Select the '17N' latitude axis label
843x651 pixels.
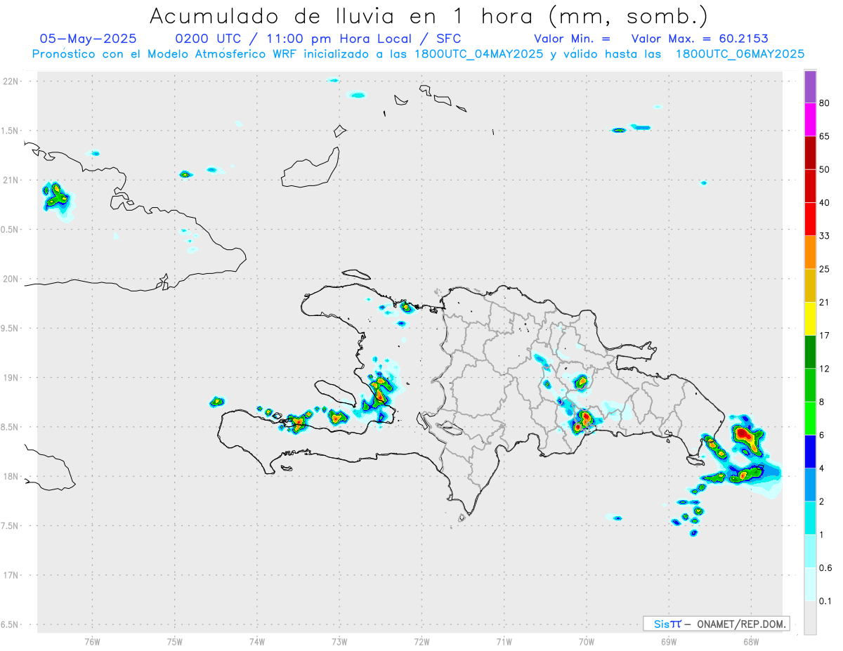12,575
